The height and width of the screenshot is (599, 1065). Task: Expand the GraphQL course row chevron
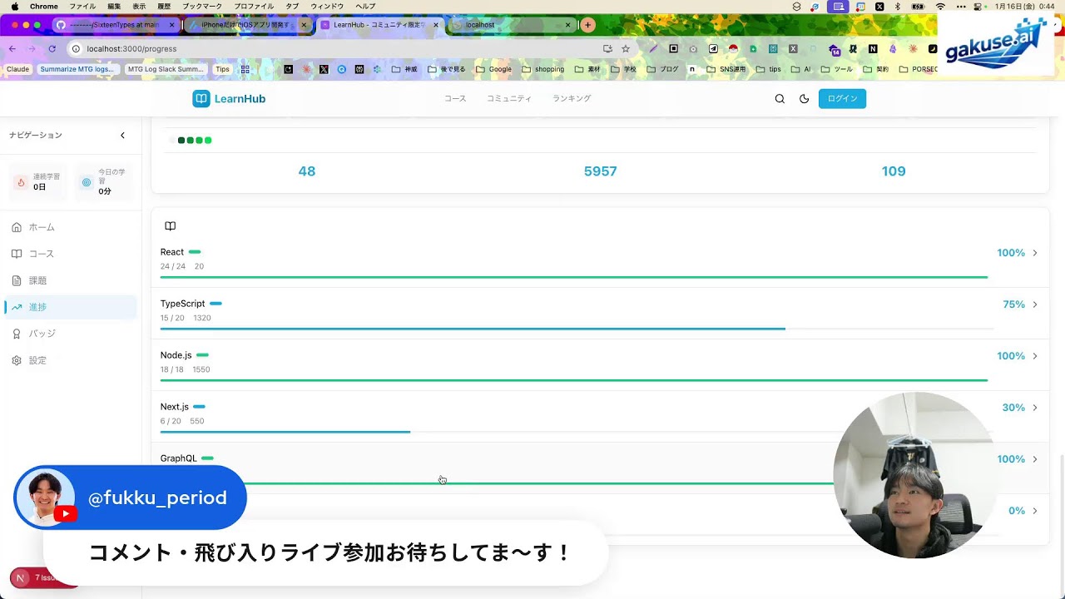(x=1035, y=459)
